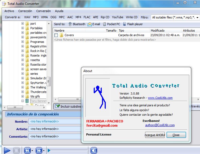
Task: Open the www.CoolUtils.com link
Action: [x=160, y=98]
